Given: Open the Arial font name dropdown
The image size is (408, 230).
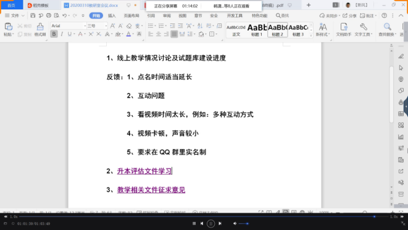Looking at the screenshot, I should pyautogui.click(x=68, y=26).
